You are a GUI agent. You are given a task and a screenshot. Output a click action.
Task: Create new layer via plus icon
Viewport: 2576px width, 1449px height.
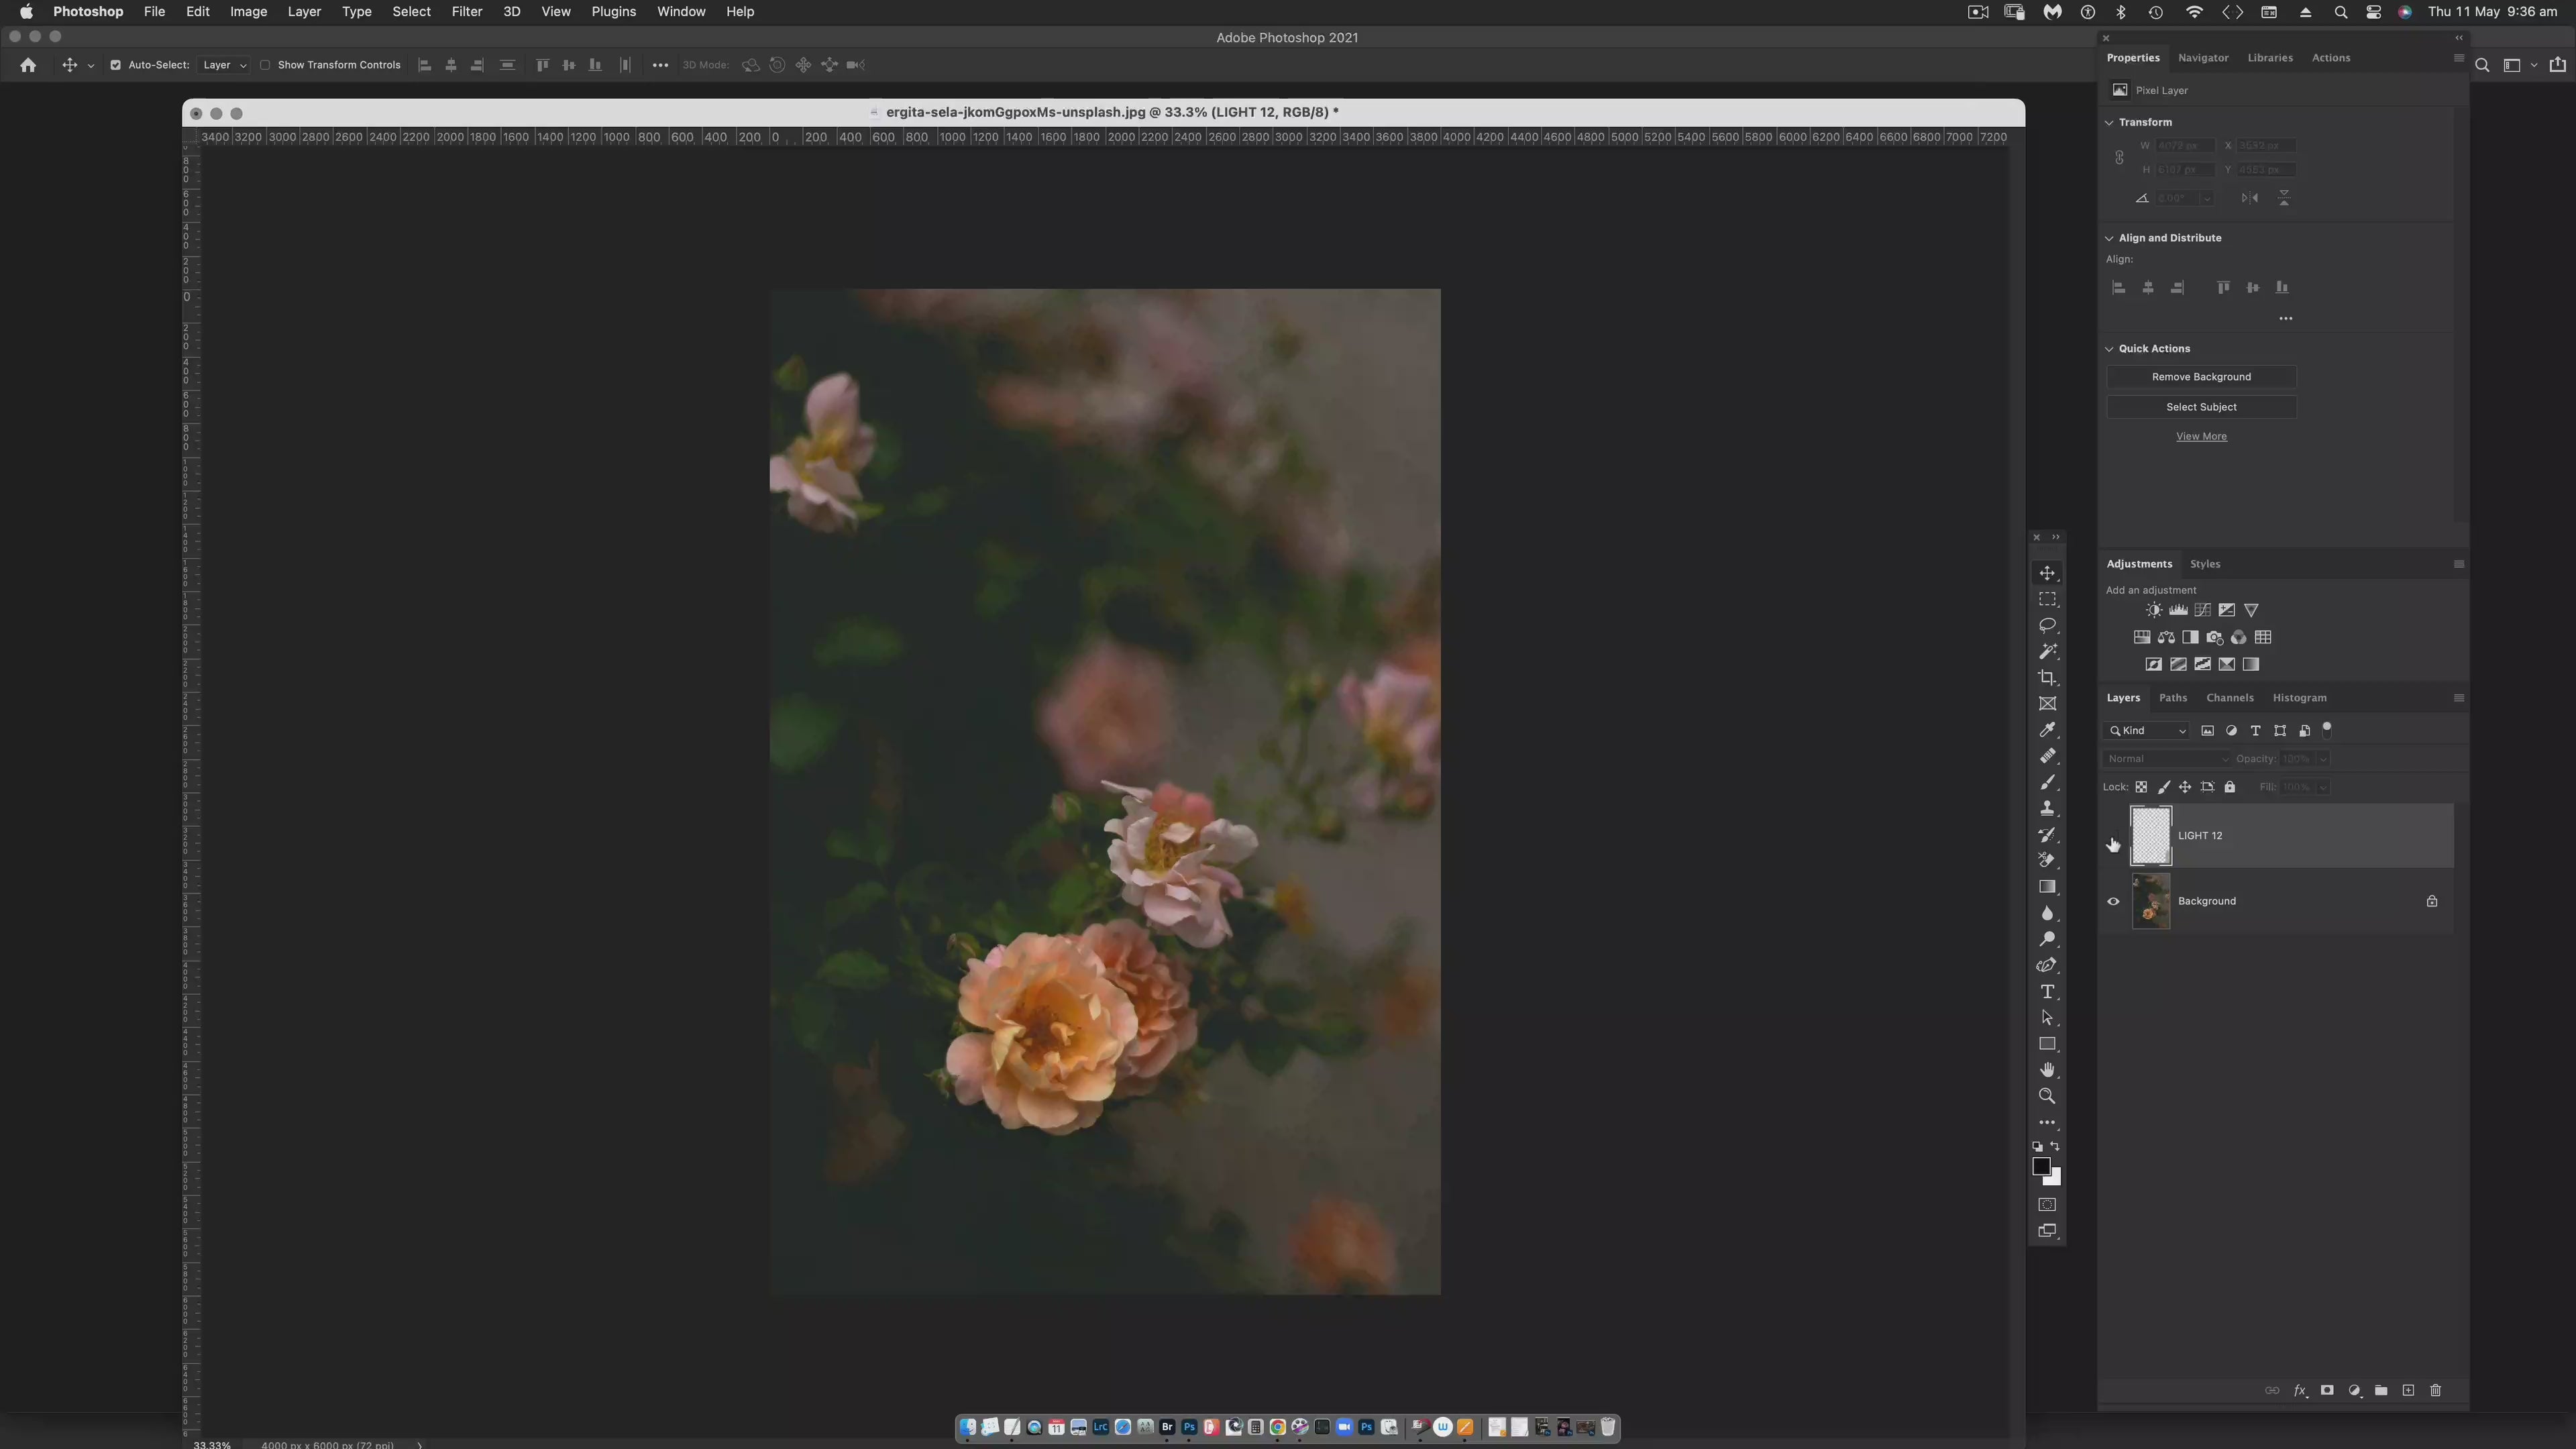point(2408,1390)
